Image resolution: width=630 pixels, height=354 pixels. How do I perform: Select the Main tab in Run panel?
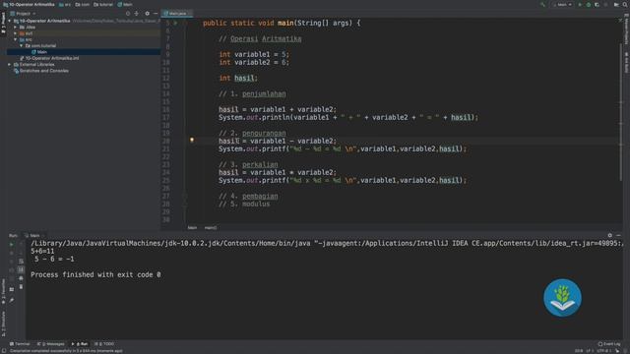34,236
